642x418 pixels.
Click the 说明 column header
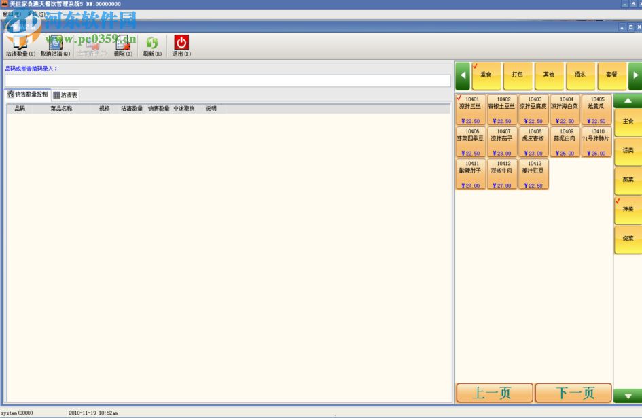(211, 109)
